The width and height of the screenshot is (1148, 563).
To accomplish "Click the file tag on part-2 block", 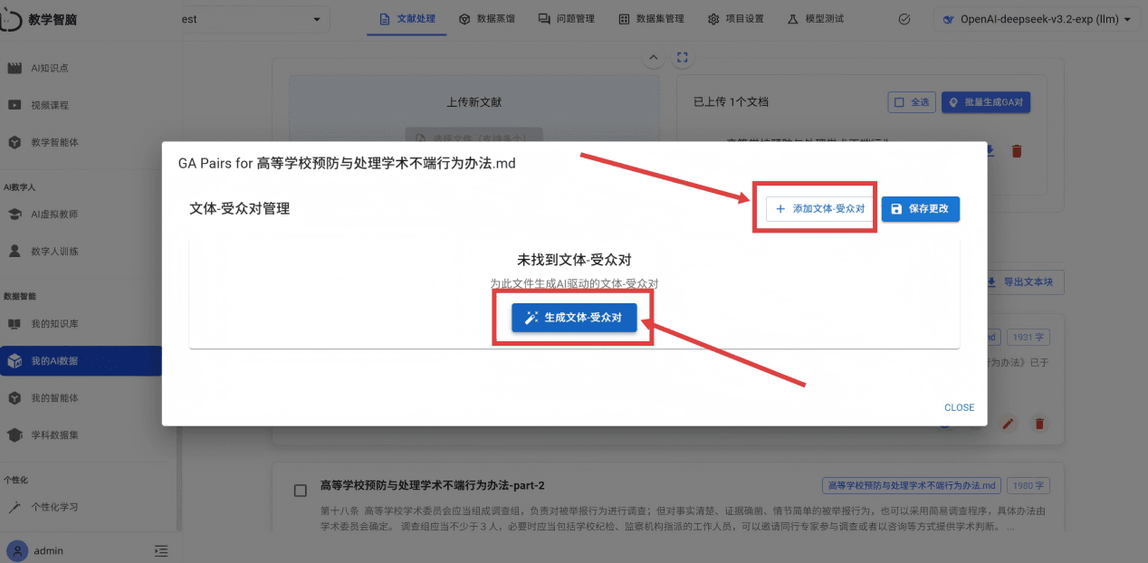I will coord(912,485).
